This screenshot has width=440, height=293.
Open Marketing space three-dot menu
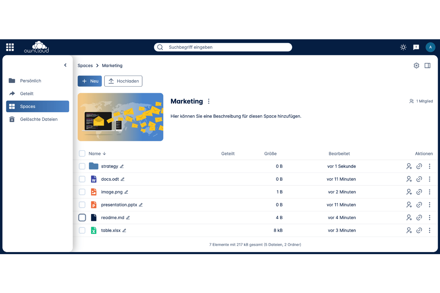point(209,101)
